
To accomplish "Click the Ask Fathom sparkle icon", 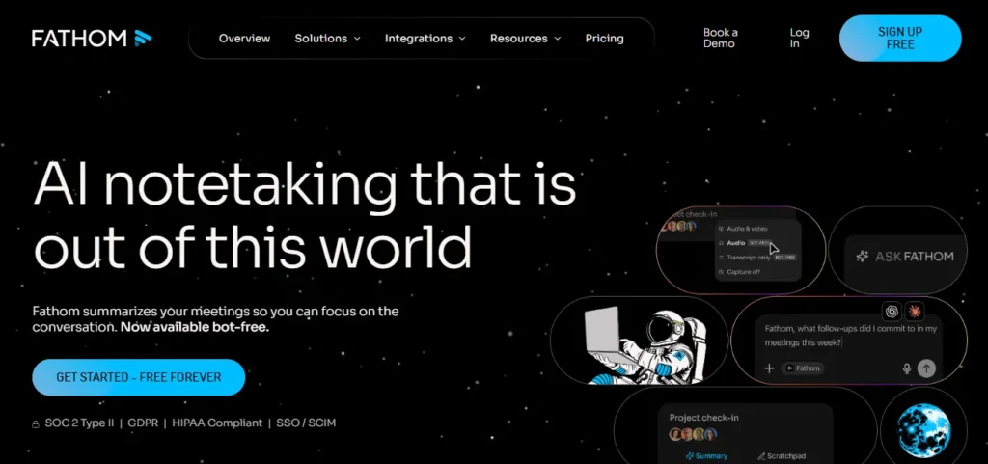I will point(862,257).
